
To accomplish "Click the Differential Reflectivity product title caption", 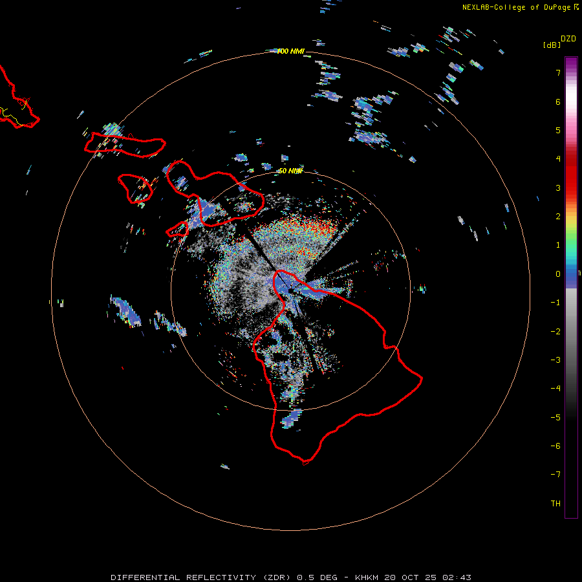I will [291, 577].
